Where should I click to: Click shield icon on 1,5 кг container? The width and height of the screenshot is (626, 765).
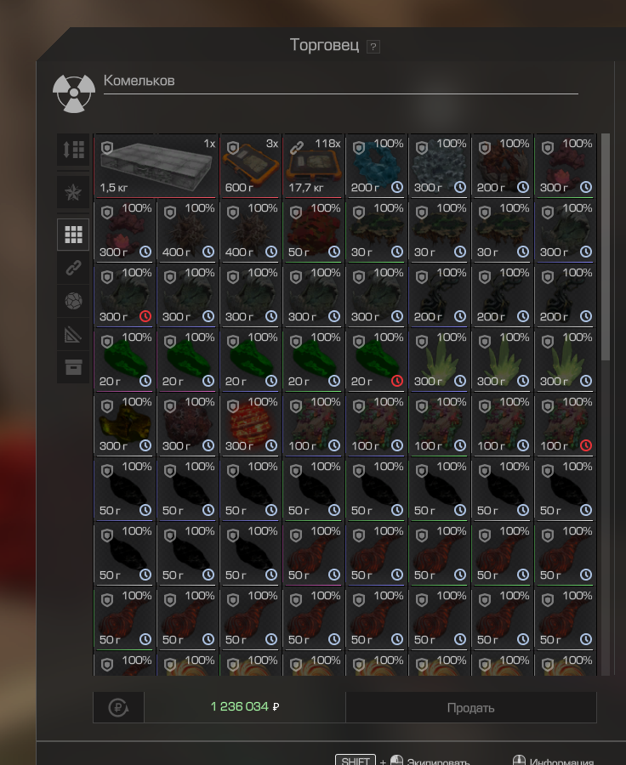coord(107,148)
